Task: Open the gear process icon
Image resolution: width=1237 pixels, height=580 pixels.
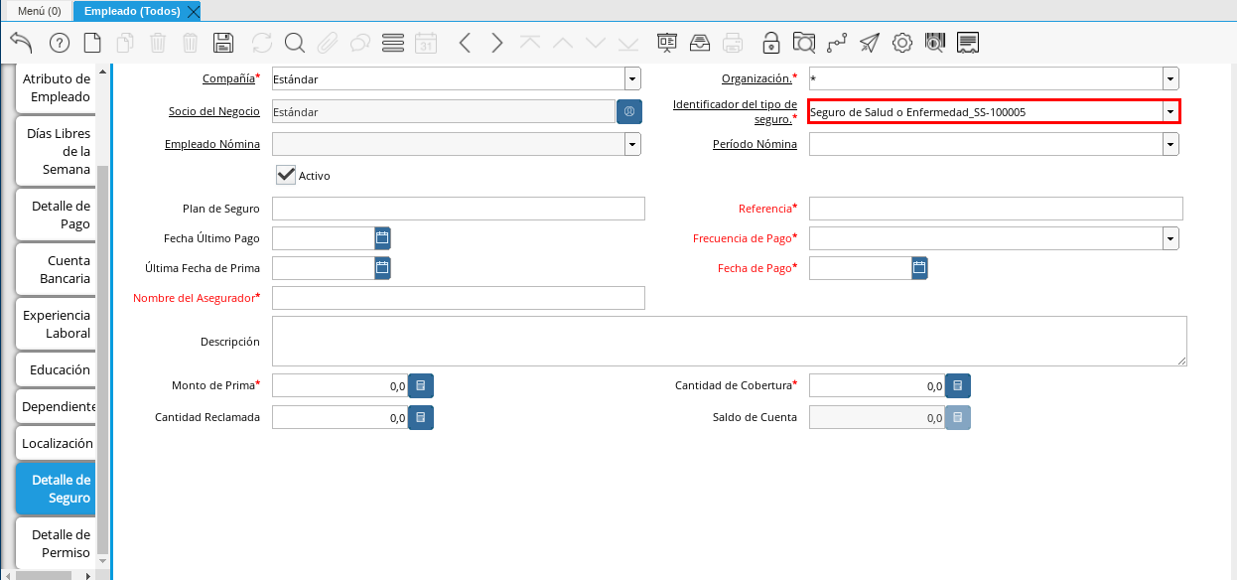Action: tap(902, 43)
